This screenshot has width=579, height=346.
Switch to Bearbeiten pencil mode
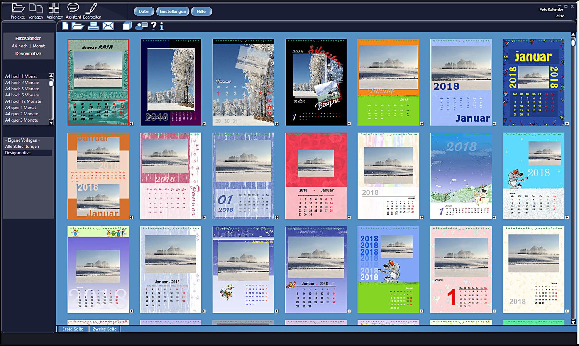pyautogui.click(x=92, y=11)
